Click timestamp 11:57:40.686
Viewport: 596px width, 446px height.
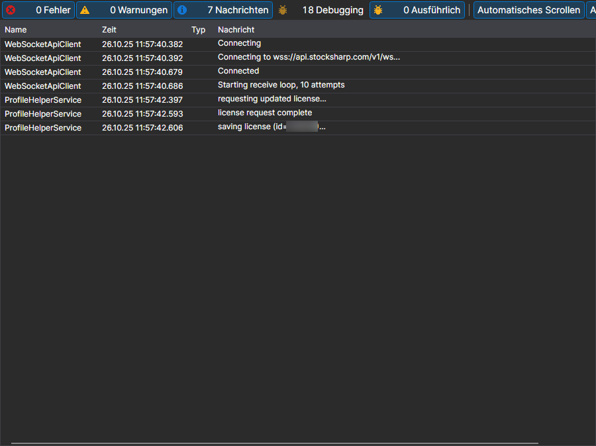[x=142, y=86]
